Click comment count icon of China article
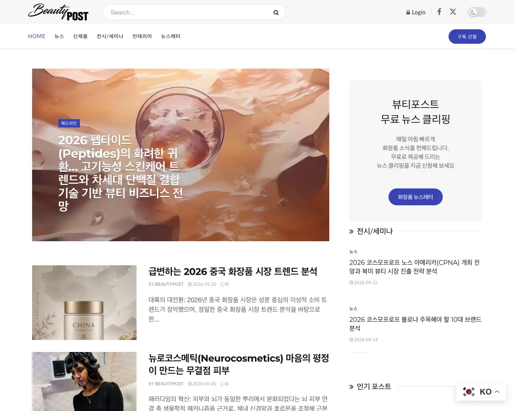 (224, 284)
